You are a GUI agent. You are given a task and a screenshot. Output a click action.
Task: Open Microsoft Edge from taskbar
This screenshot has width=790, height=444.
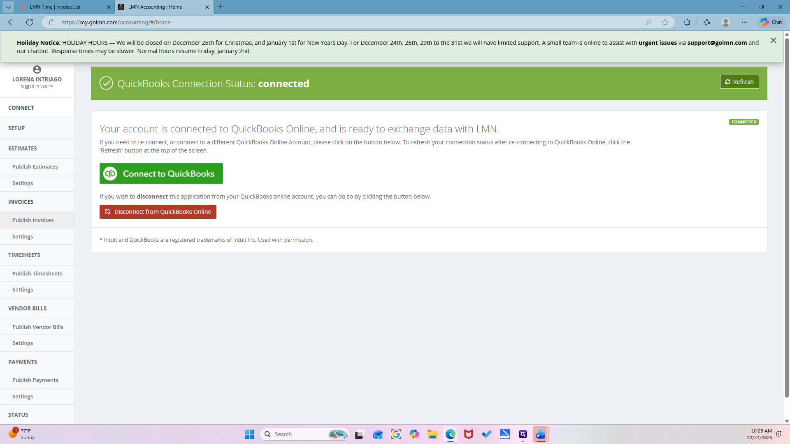point(451,434)
